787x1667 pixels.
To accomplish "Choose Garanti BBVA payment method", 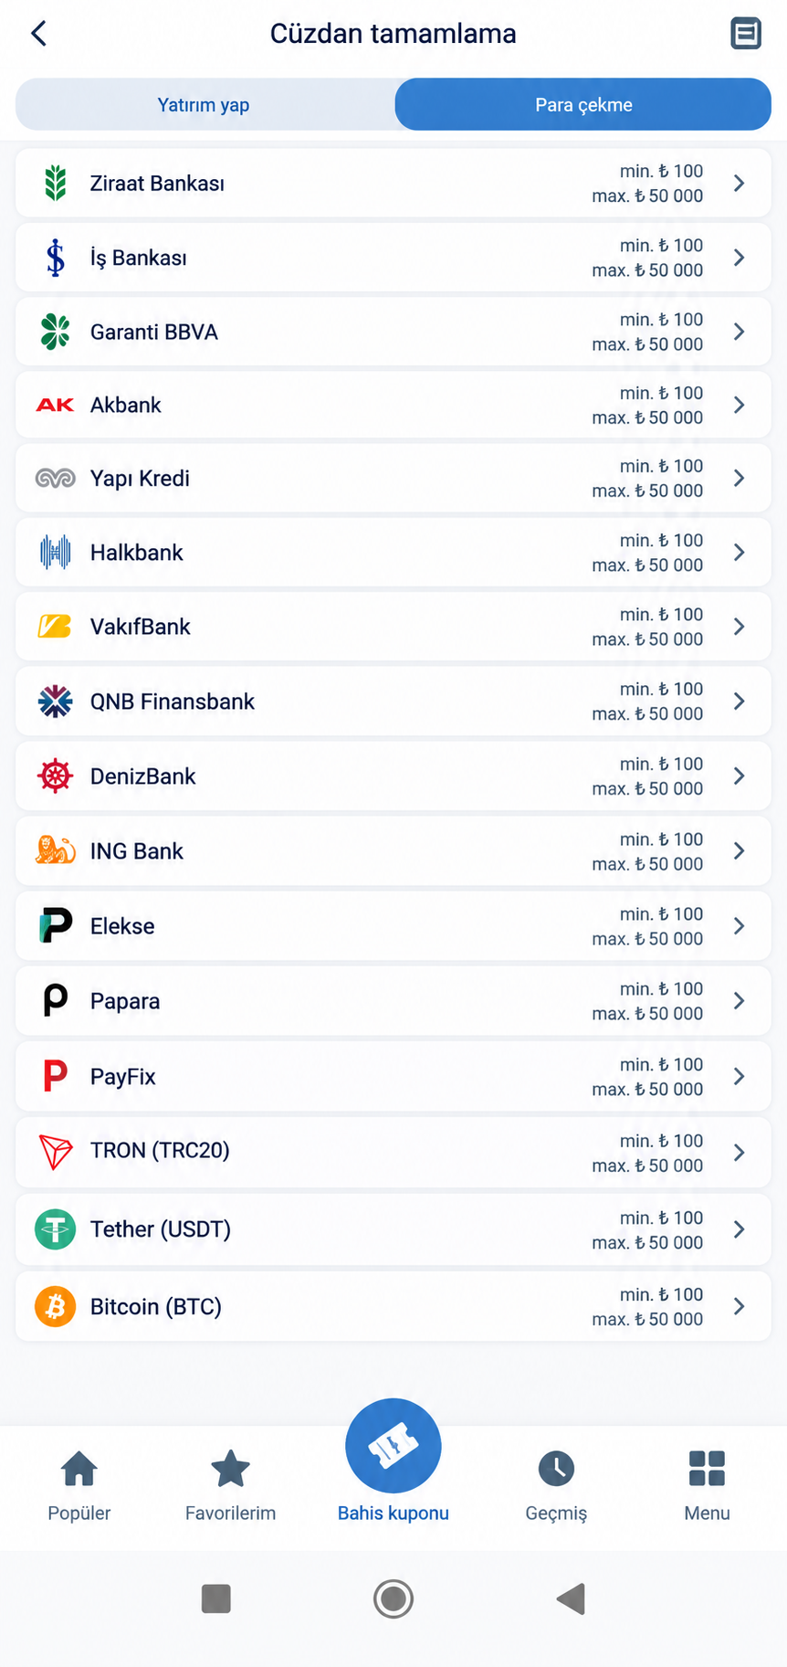I will (393, 332).
